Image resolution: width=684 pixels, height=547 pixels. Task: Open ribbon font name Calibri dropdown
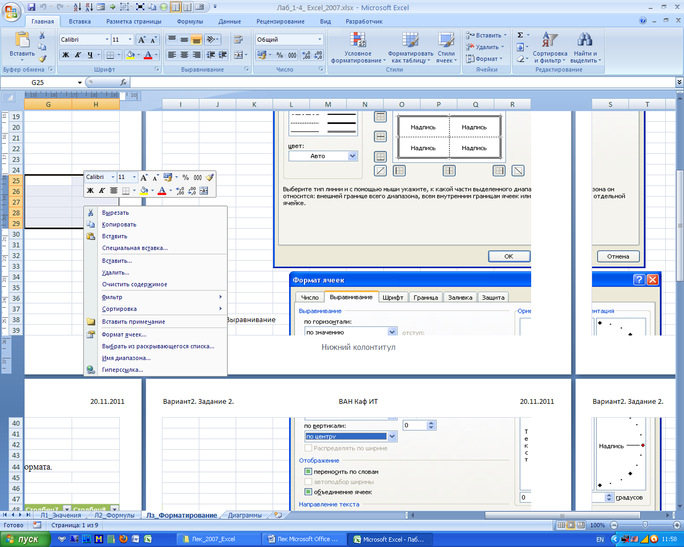point(106,40)
